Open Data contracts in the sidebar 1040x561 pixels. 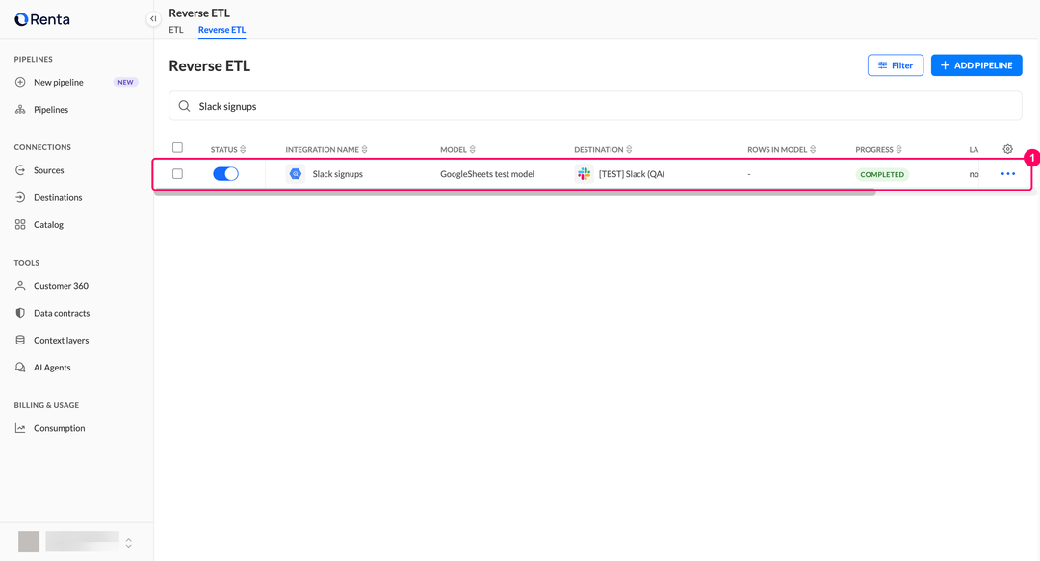point(62,313)
